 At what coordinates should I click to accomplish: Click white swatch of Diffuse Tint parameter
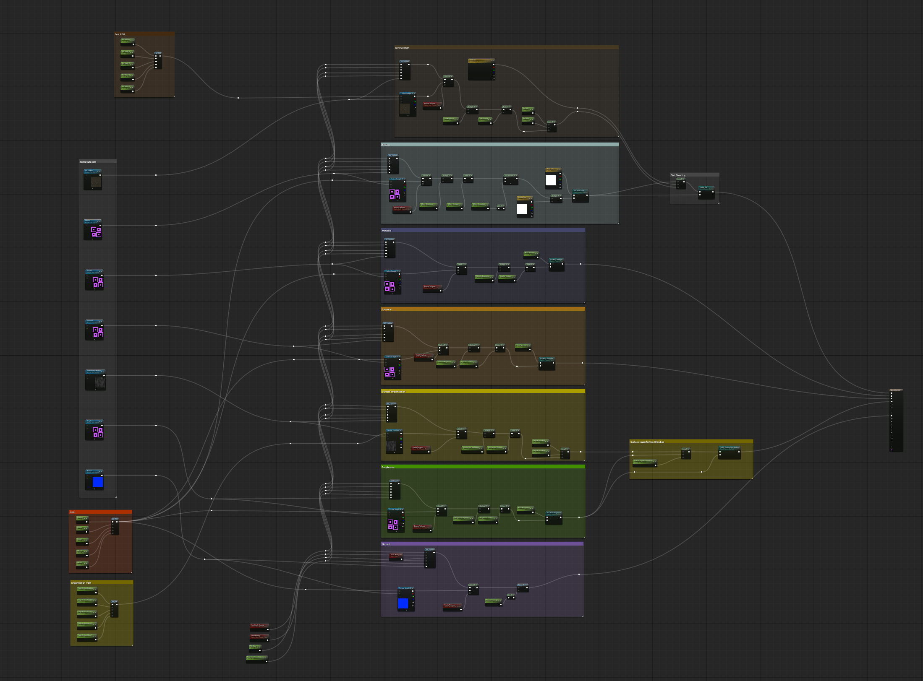tap(522, 209)
